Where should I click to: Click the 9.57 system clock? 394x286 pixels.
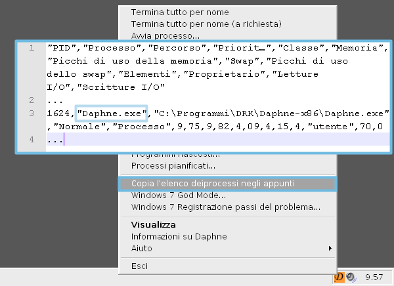(374, 277)
